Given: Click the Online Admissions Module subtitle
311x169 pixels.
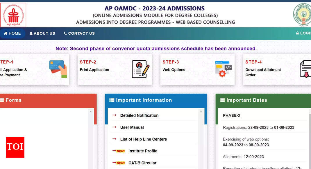Looking at the screenshot, I should 155,15.
